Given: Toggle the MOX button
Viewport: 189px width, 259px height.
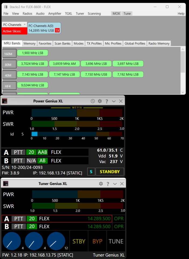Looking at the screenshot, I should coord(116,13).
